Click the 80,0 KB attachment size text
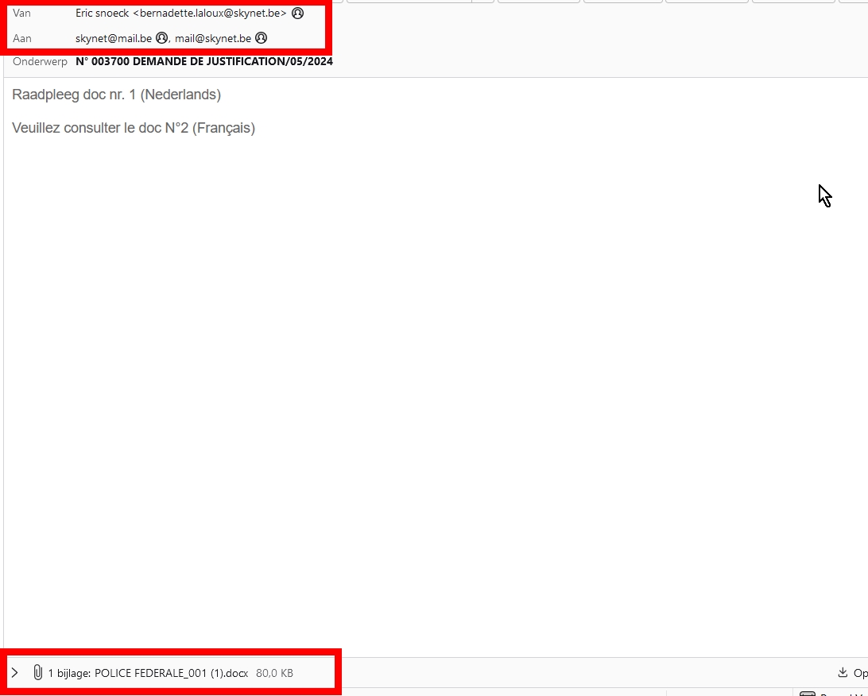The height and width of the screenshot is (696, 868). point(274,673)
